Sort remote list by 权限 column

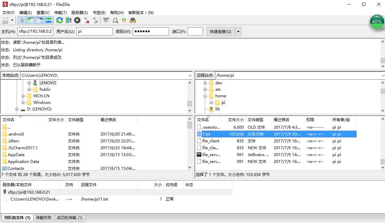(x=317, y=119)
